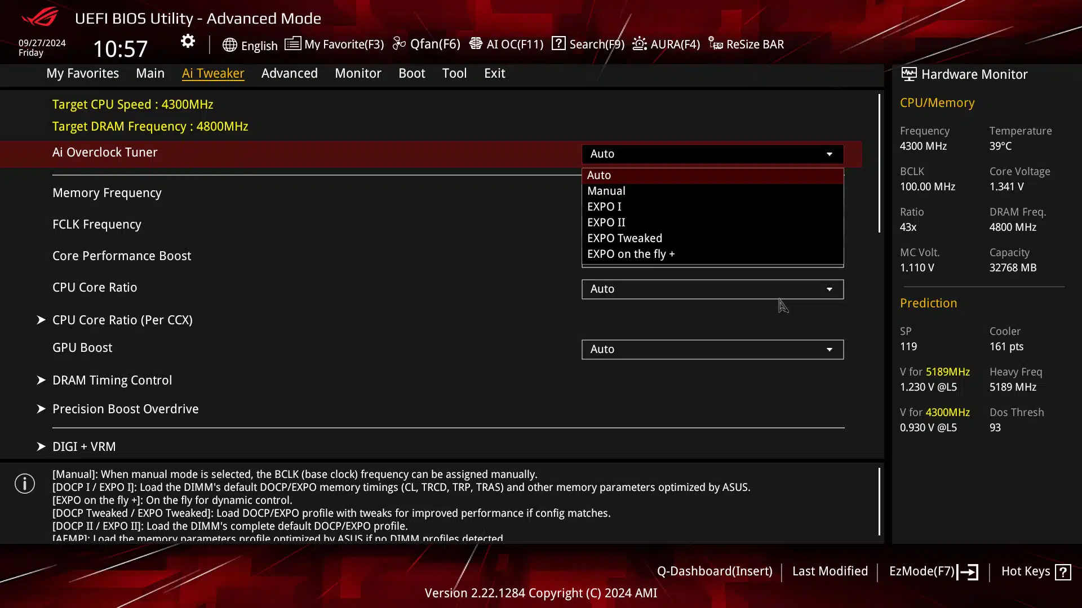Choose EXPO II option
This screenshot has height=608, width=1082.
[712, 223]
